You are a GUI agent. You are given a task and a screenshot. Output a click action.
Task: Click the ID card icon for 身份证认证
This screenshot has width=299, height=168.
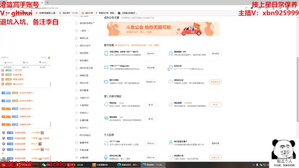coord(171,82)
